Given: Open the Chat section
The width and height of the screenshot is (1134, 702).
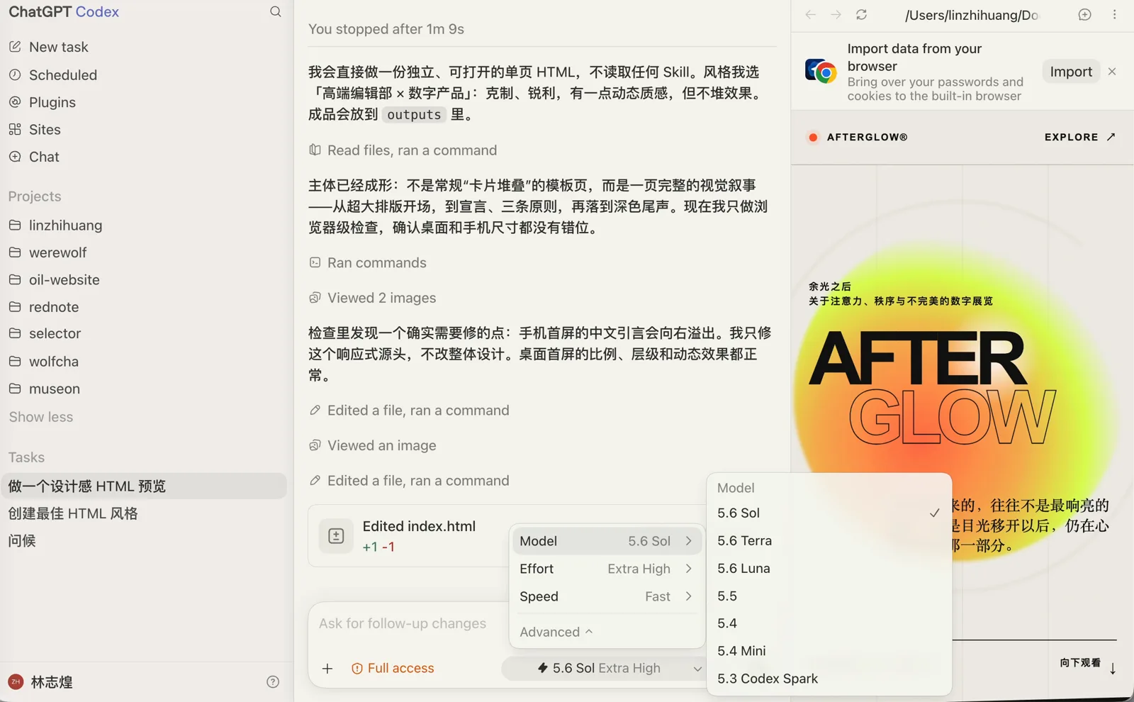Looking at the screenshot, I should 34,157.
